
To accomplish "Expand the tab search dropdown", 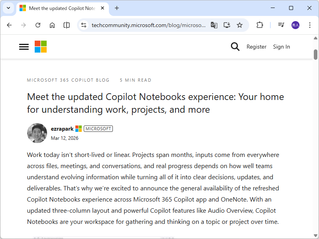I will pos(8,8).
